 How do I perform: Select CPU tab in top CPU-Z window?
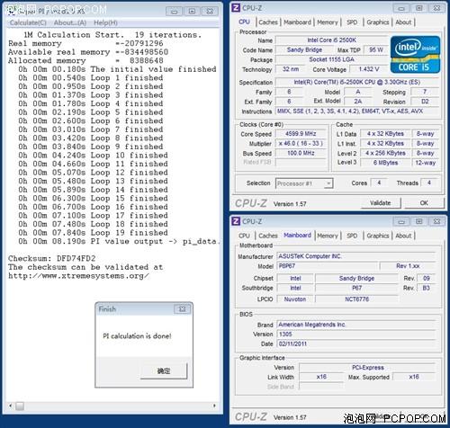(x=244, y=22)
